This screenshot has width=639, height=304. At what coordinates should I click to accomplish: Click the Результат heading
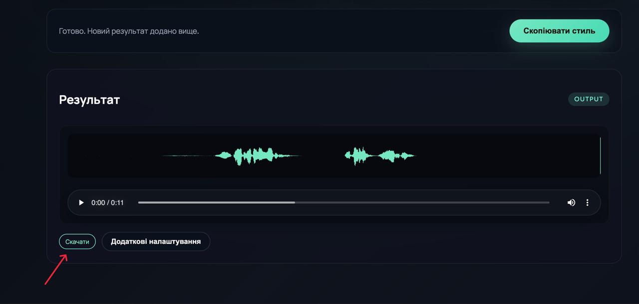point(89,100)
